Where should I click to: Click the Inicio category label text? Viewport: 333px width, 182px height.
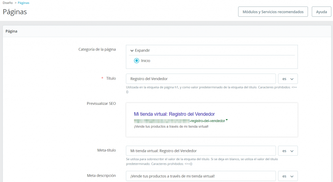coord(145,61)
